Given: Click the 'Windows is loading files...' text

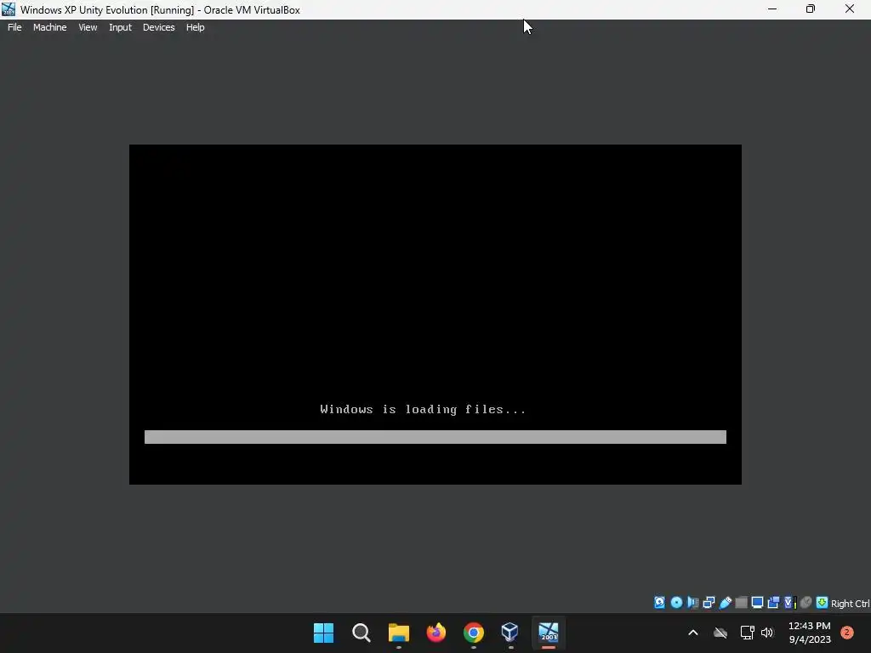Looking at the screenshot, I should pyautogui.click(x=423, y=410).
